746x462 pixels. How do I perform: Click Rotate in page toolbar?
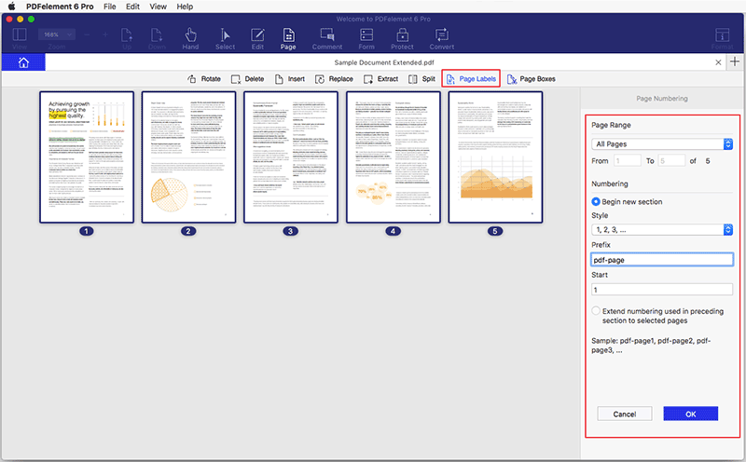(204, 79)
